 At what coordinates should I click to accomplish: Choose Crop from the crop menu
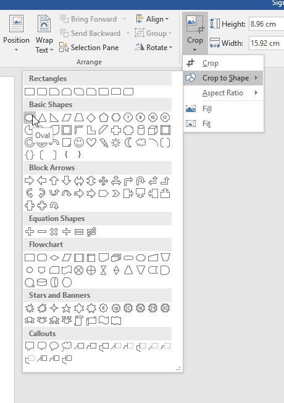tap(223, 63)
